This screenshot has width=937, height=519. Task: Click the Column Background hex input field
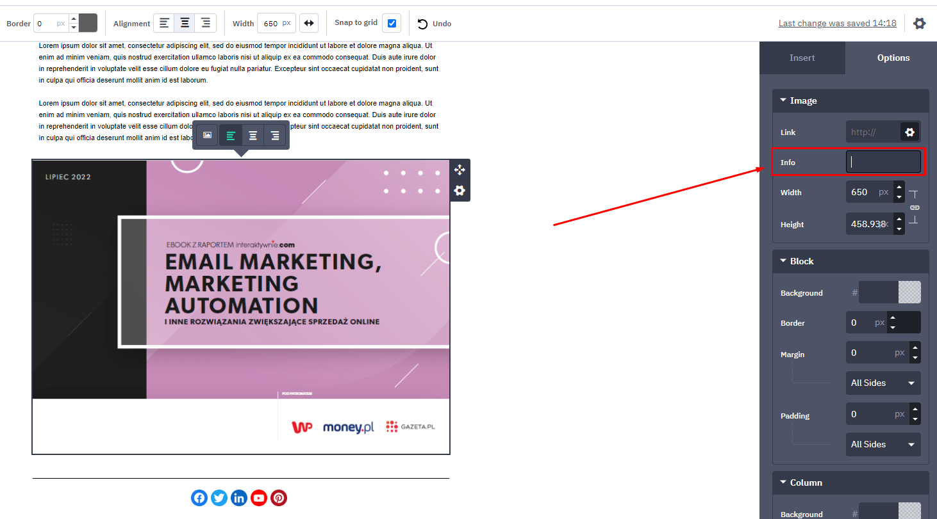click(879, 512)
